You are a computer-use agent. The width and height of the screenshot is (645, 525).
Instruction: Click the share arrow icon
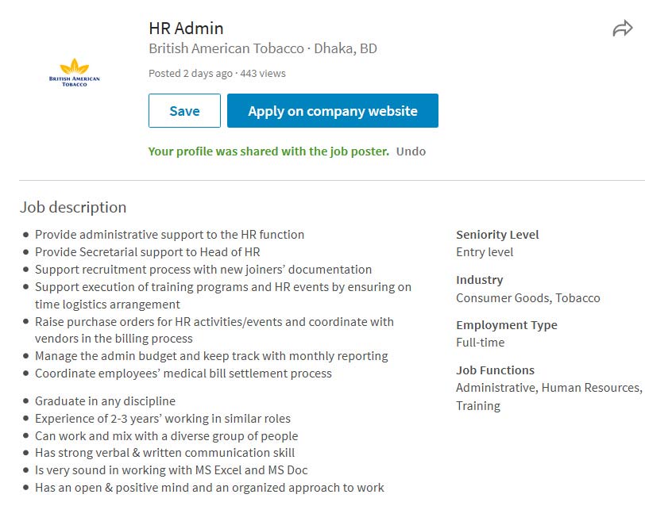(622, 29)
